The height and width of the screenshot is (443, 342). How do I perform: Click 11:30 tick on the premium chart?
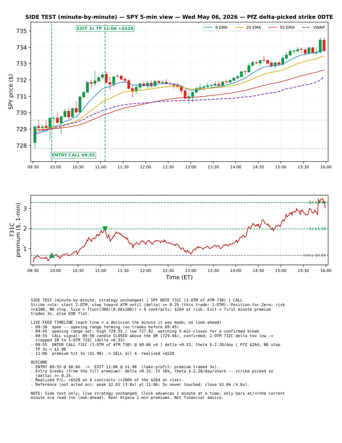pyautogui.click(x=123, y=271)
